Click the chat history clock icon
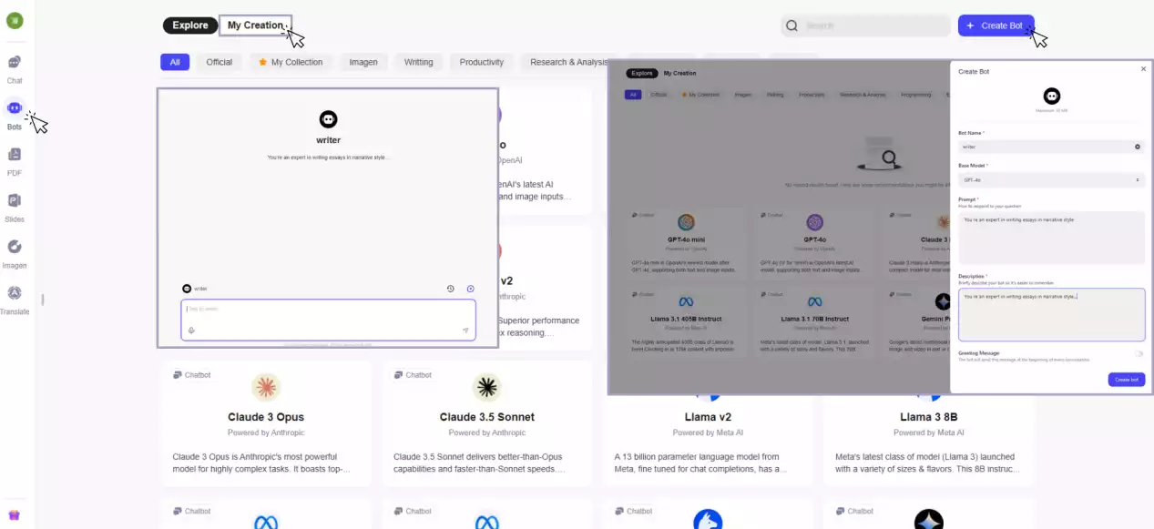Image resolution: width=1154 pixels, height=529 pixels. point(450,289)
